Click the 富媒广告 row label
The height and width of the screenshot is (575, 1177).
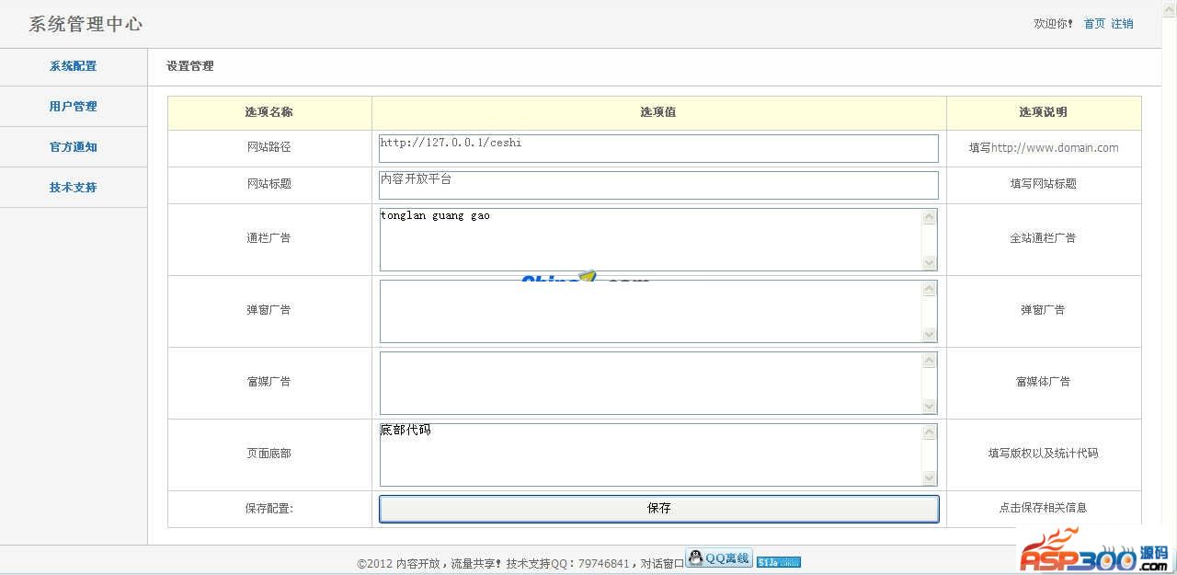(269, 382)
